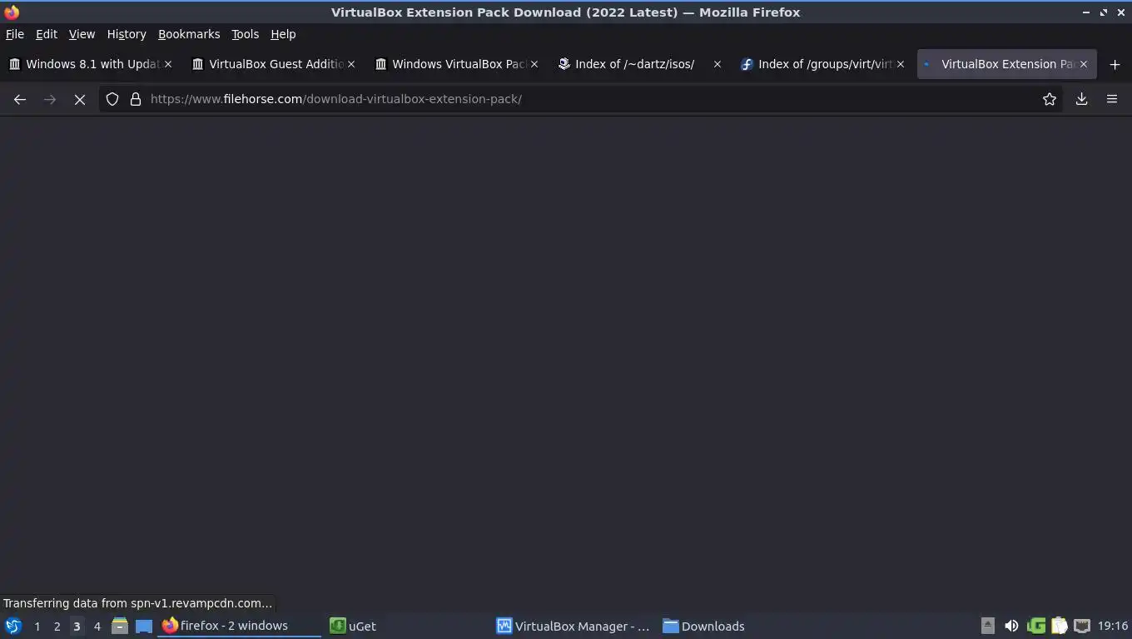Click the Firefox logo in title bar

(x=12, y=12)
